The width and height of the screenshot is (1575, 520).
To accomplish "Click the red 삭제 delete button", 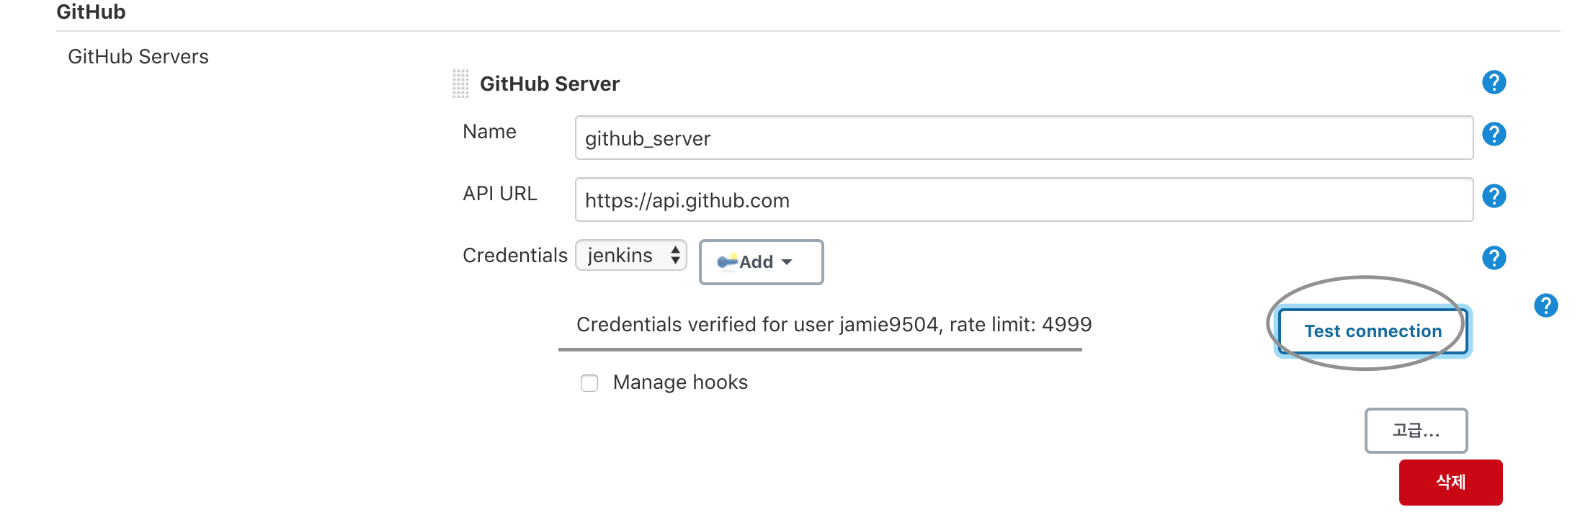I will click(1450, 482).
